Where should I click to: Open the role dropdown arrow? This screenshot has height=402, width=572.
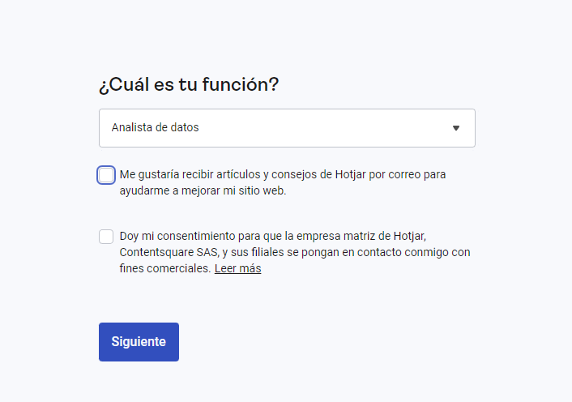click(455, 128)
